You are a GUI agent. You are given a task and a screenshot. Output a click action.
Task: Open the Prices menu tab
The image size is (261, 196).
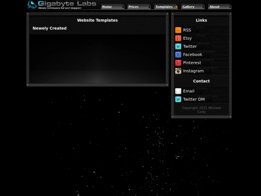(139, 7)
